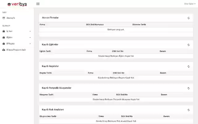Expand the E-Reçete submenu arrow
The image size is (198, 124).
tap(30, 44)
